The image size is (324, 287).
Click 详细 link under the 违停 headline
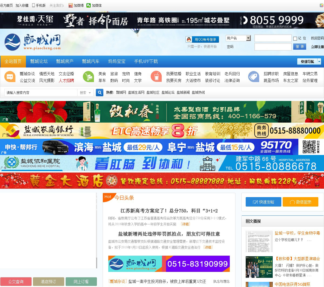click(208, 247)
